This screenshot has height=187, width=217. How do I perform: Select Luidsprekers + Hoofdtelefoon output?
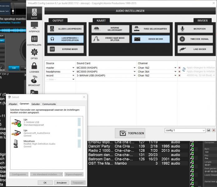[x=66, y=39]
